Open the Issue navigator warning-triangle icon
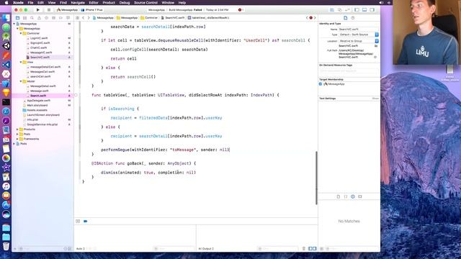 click(39, 18)
